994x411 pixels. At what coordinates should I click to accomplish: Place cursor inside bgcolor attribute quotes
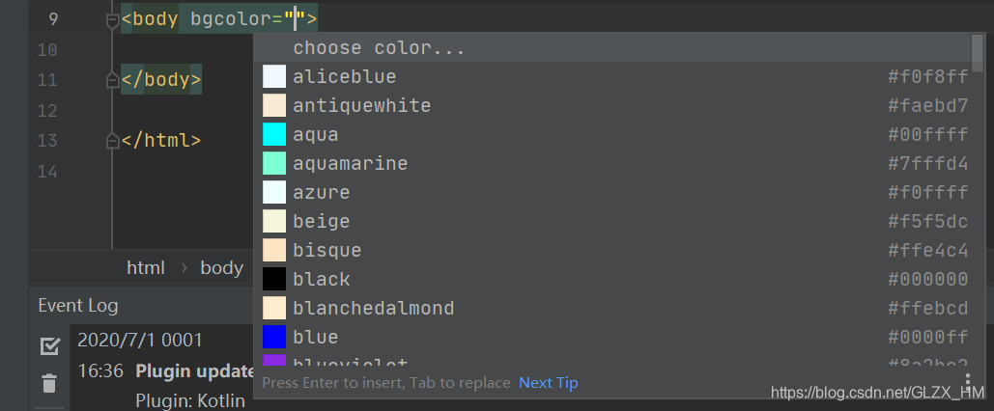click(x=296, y=19)
